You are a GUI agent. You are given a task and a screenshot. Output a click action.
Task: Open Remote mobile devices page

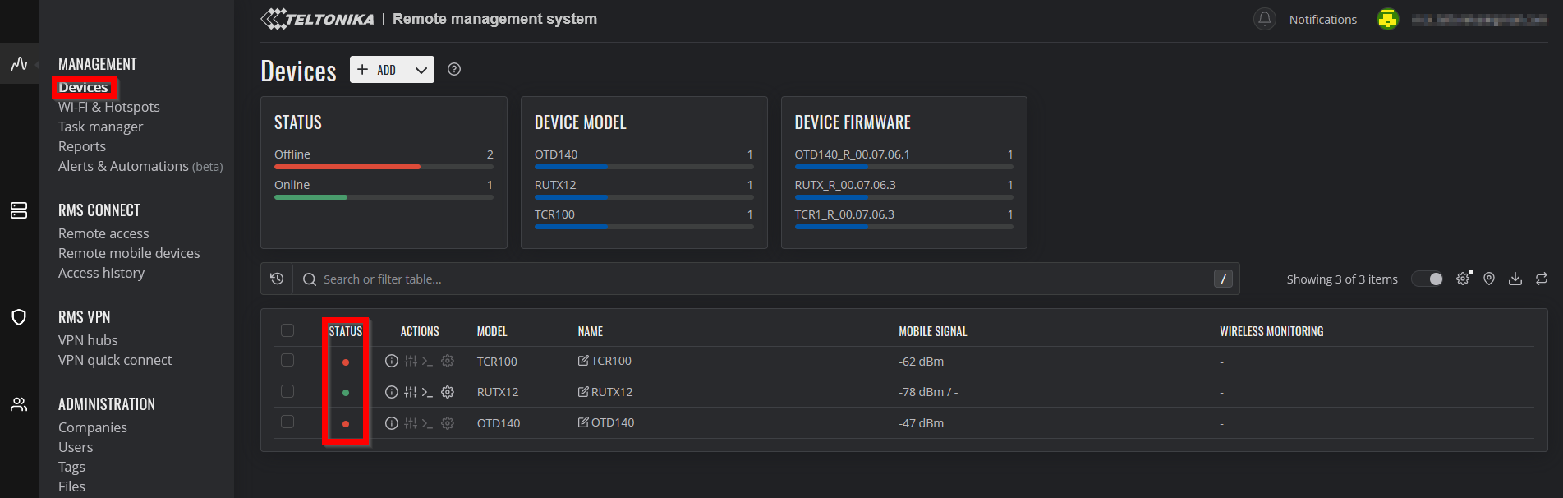coord(129,253)
